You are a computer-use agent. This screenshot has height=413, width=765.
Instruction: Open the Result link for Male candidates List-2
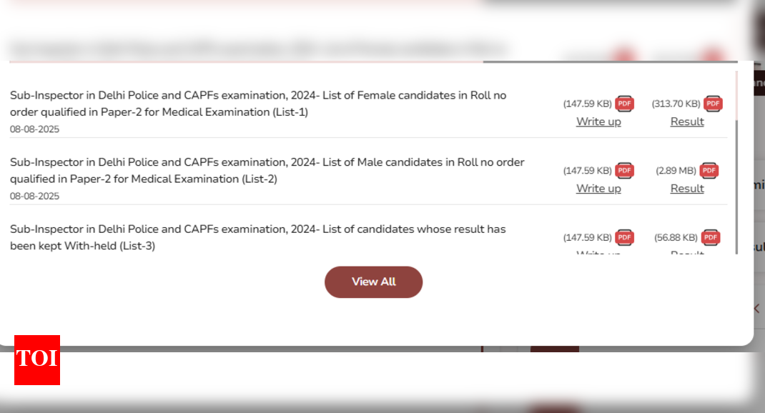tap(687, 188)
